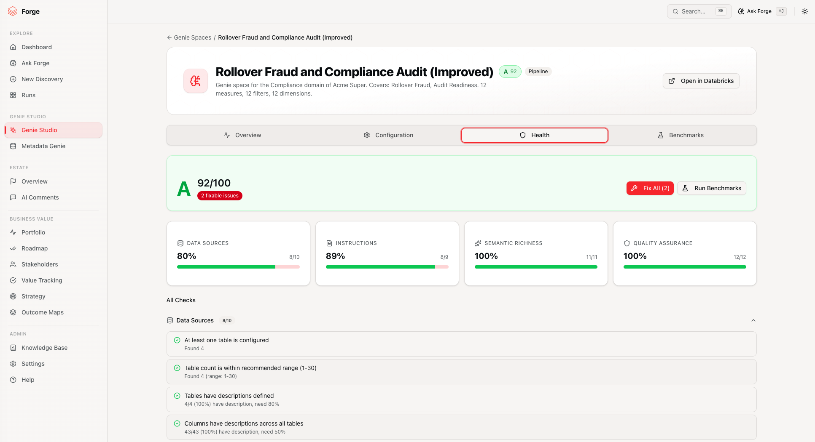Click the 8/10 badge beside Data Sources heading
Image resolution: width=815 pixels, height=442 pixels.
[x=227, y=320]
